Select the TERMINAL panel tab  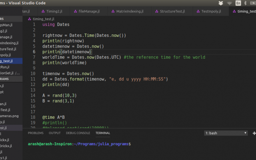point(103,133)
